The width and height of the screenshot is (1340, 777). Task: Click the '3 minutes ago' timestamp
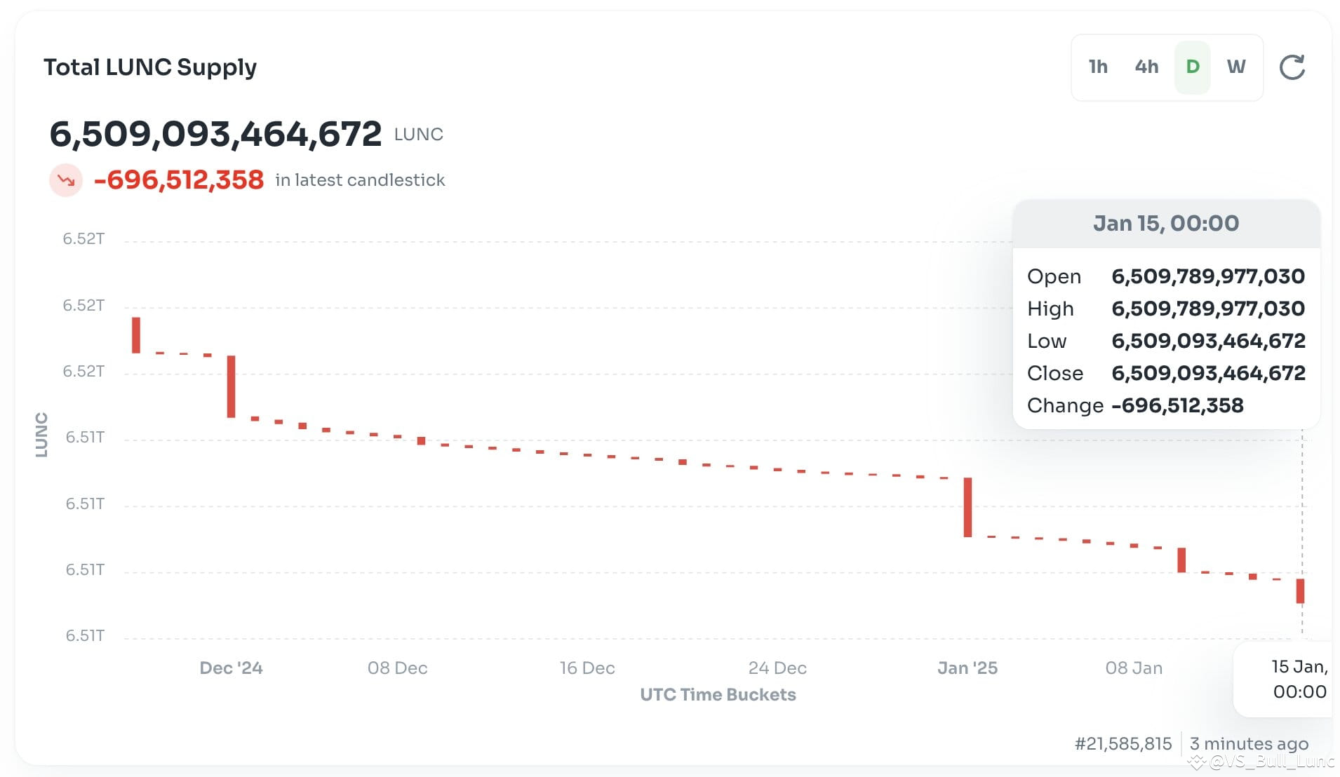(x=1249, y=743)
